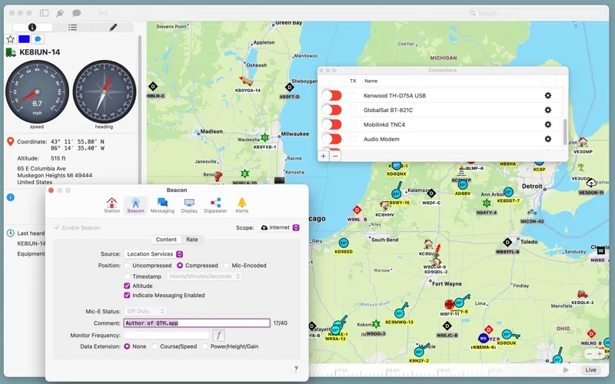Toggle the sidebar icon in the toolbar
The height and width of the screenshot is (384, 615).
coord(45,13)
